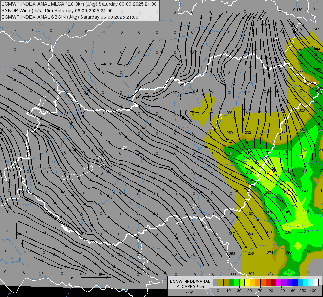Screen dimensions: 323x297
Task: Click the map value 387
Action: (x=232, y=234)
